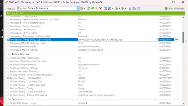Open the arrow menu beside remove-application icon
Image resolution: width=188 pixels, height=106 pixels.
[112, 9]
